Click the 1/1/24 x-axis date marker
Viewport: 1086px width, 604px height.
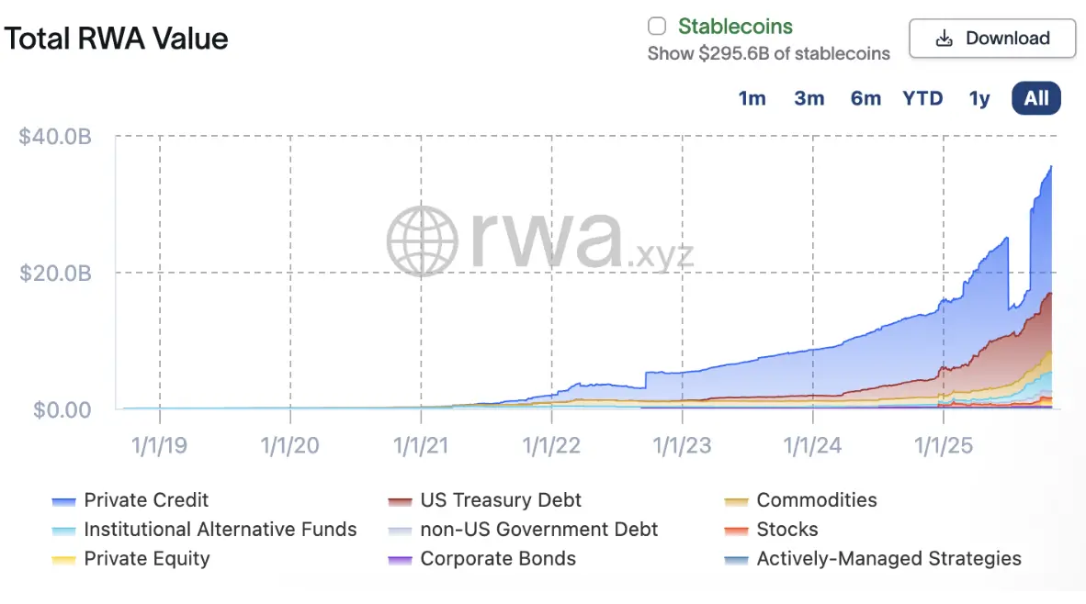(813, 446)
